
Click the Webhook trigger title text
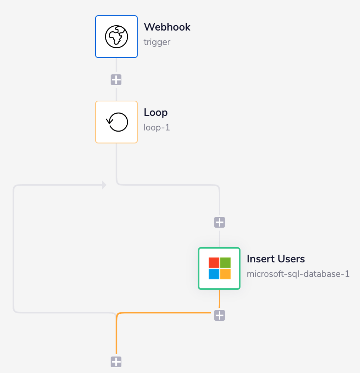[167, 27]
